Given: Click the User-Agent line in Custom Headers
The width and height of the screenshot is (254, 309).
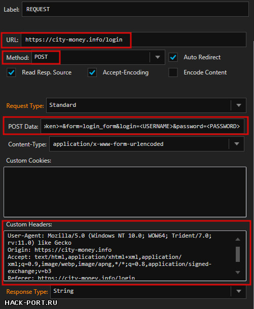Looking at the screenshot, I should coord(110,239).
